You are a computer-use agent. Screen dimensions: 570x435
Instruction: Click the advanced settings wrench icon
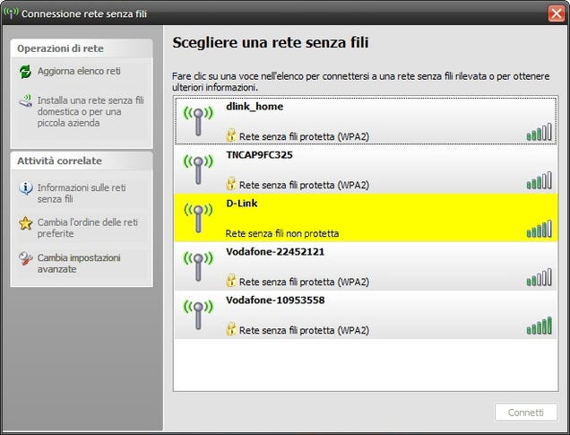[25, 258]
